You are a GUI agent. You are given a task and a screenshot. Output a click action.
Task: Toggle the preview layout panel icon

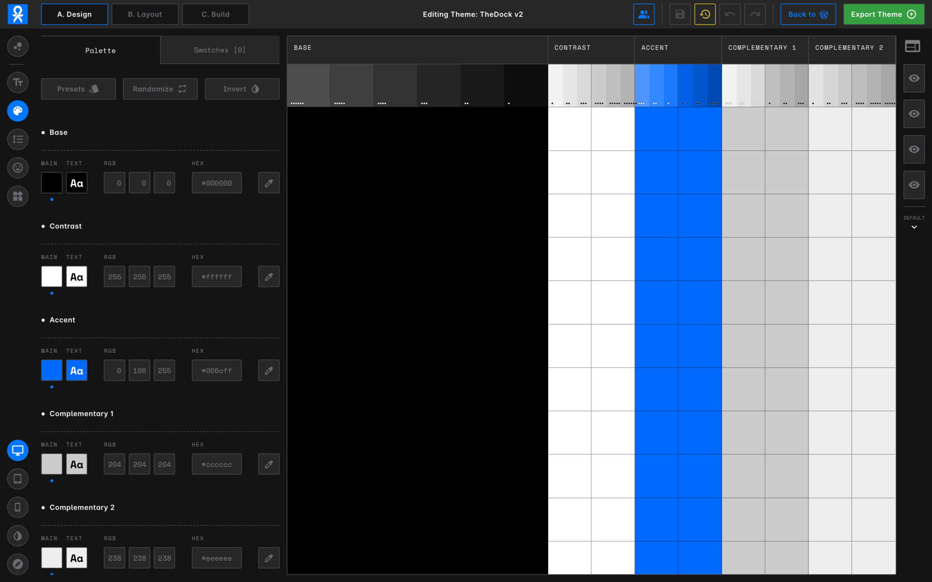tap(912, 47)
